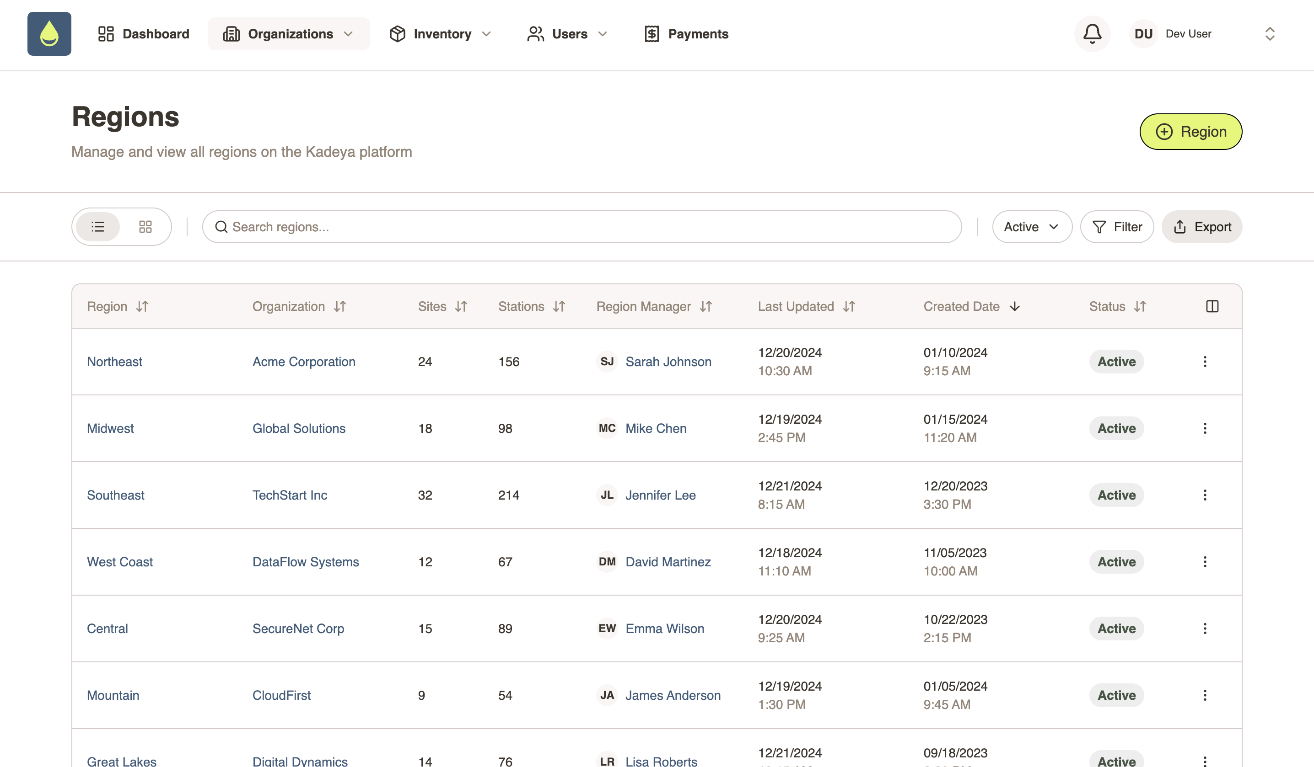Screen dimensions: 1314x767
Task: Select the 01/15/2024 created date
Action: coord(955,420)
